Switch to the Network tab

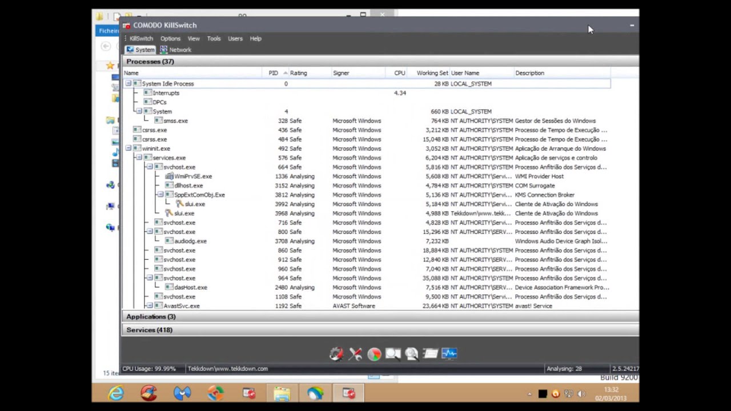pos(175,50)
